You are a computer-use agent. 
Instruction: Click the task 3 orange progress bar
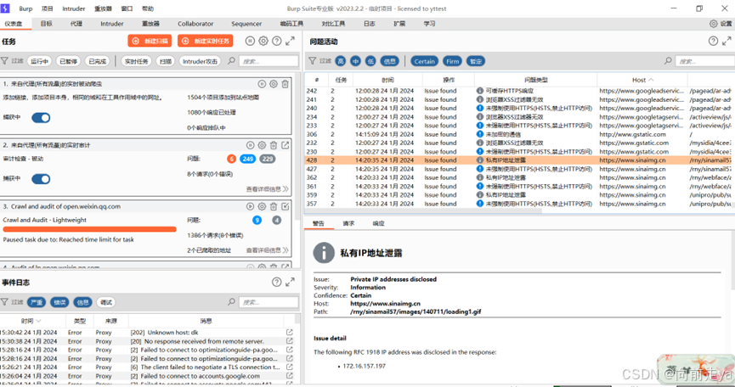89,229
